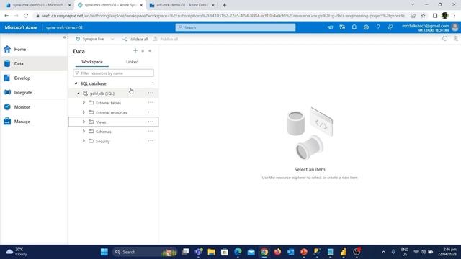Switch to the Linked tab

(132, 62)
